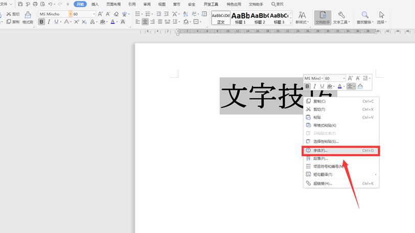Screen dimensions: 415x233
Task: Apply the 标题 2 heading style
Action: [260, 18]
